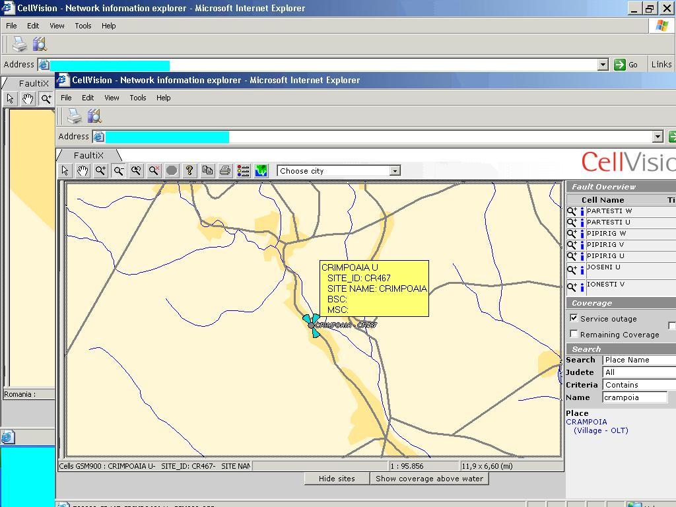This screenshot has height=507, width=676.
Task: Click the IONESTI V cell name
Action: point(606,284)
